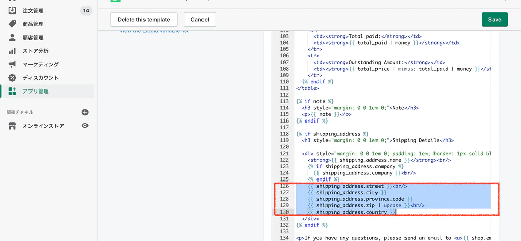View online store via the eye icon
521x241 pixels.
tap(85, 126)
